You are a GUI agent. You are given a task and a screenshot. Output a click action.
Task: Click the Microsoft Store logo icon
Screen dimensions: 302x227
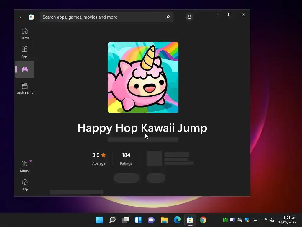point(31,17)
